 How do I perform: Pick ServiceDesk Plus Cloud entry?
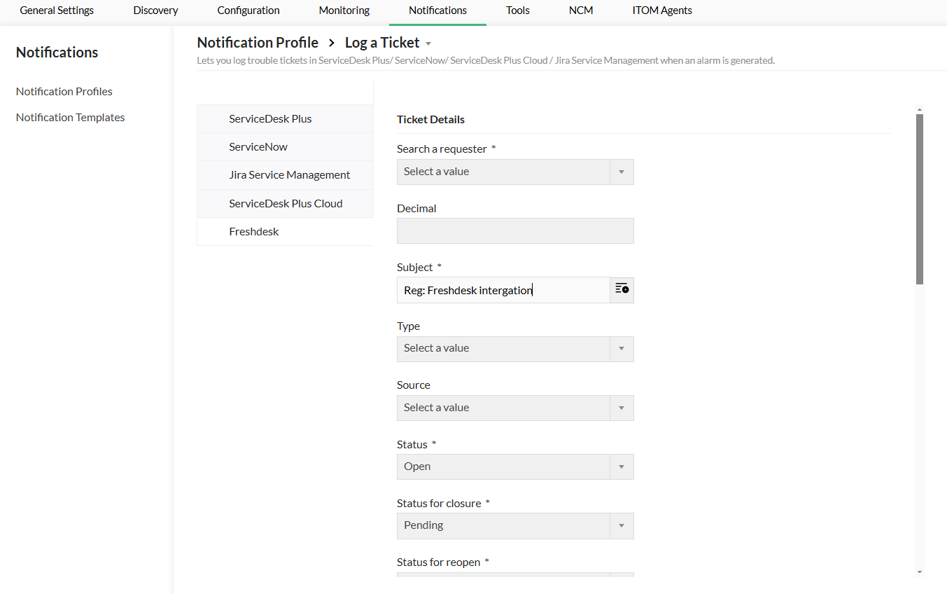(286, 204)
